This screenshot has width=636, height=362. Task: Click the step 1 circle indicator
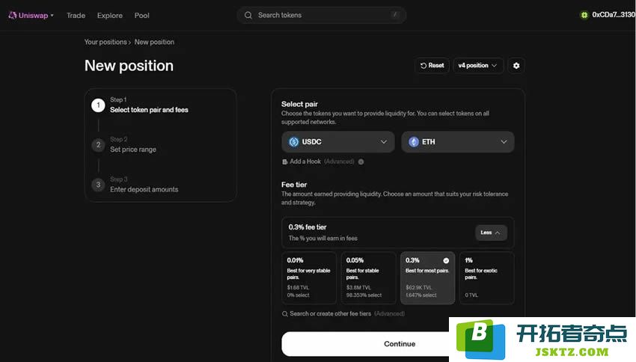(x=98, y=105)
